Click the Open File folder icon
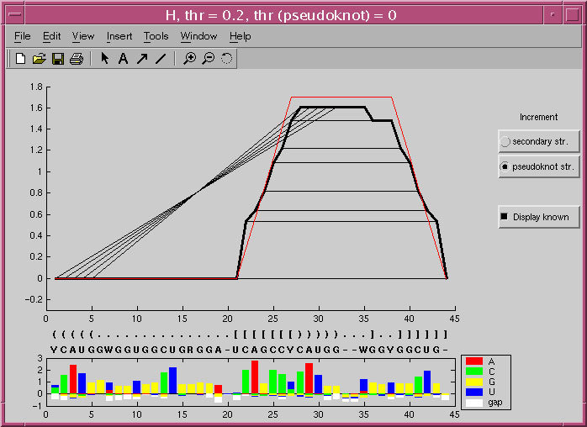The width and height of the screenshot is (587, 427). [x=39, y=59]
